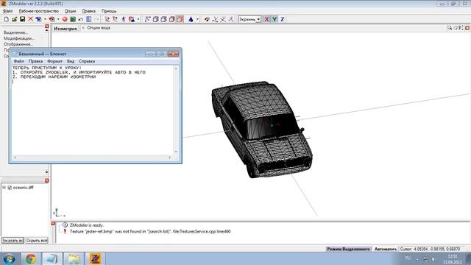Open dropdown arrow after objects level icon

click(138, 19)
